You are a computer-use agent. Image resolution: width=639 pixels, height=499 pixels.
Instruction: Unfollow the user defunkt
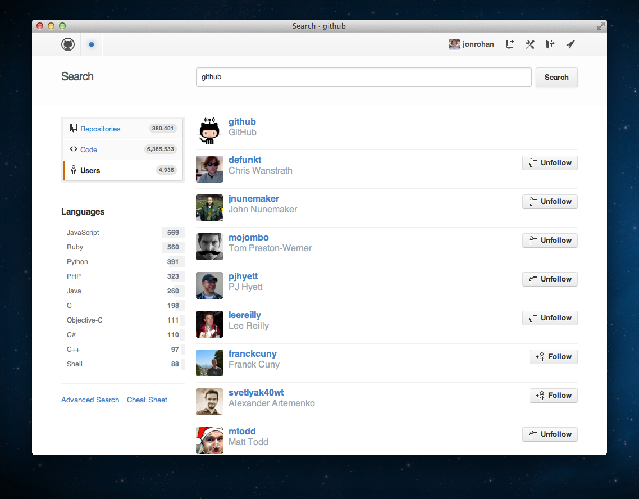tap(550, 163)
